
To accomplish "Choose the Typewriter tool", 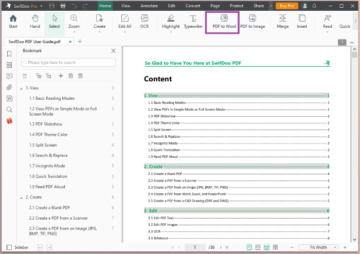I will coord(193,22).
